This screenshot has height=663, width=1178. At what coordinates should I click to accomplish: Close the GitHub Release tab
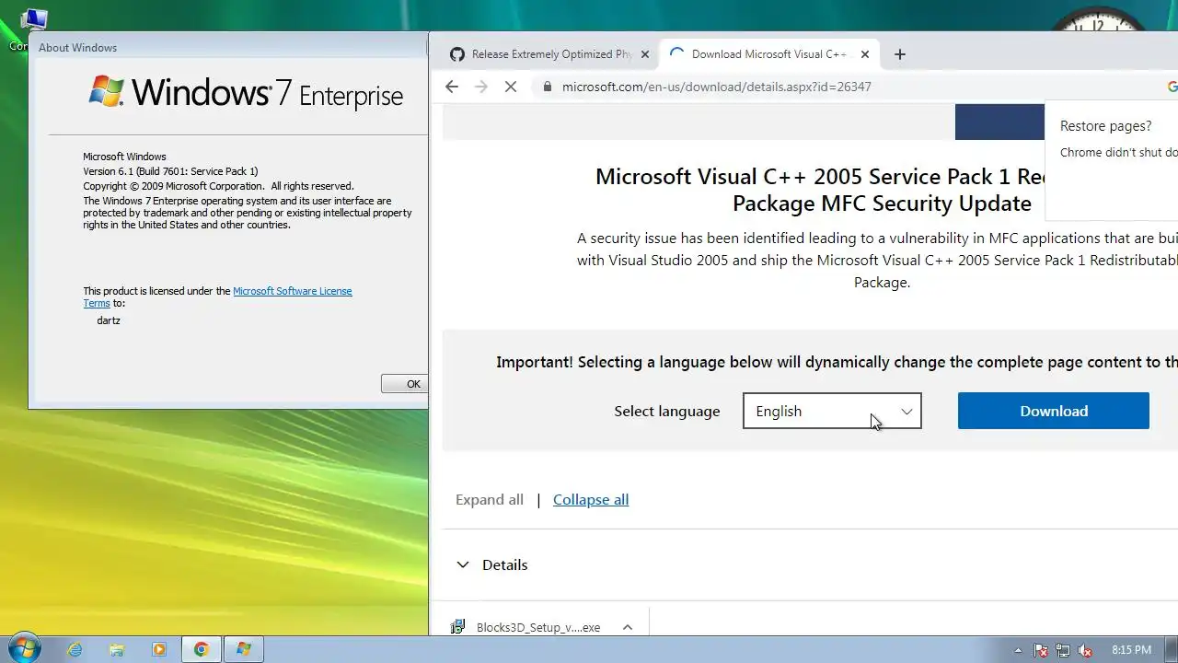pos(645,54)
